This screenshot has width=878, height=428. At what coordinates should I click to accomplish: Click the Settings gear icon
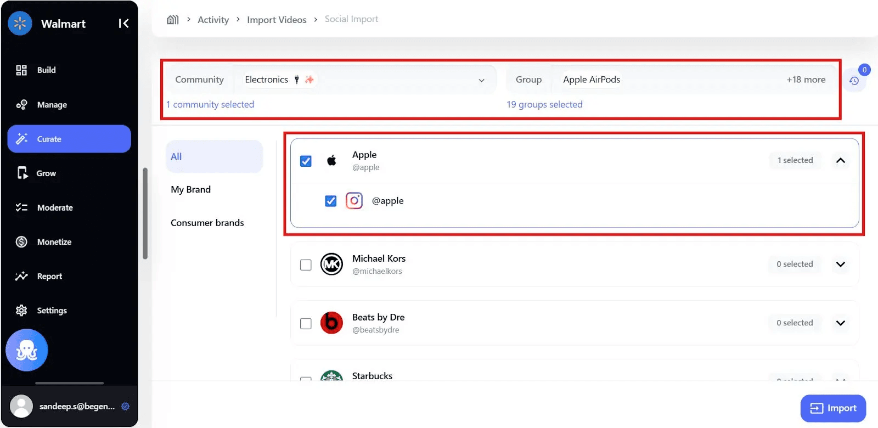(21, 311)
